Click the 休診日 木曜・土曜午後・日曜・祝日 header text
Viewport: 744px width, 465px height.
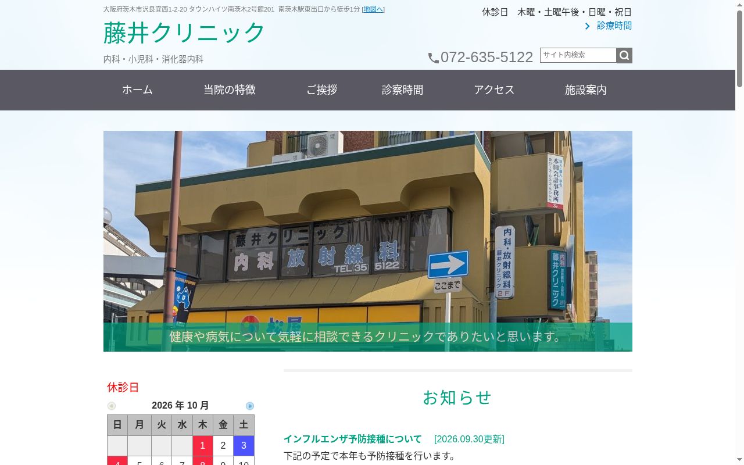pos(557,12)
